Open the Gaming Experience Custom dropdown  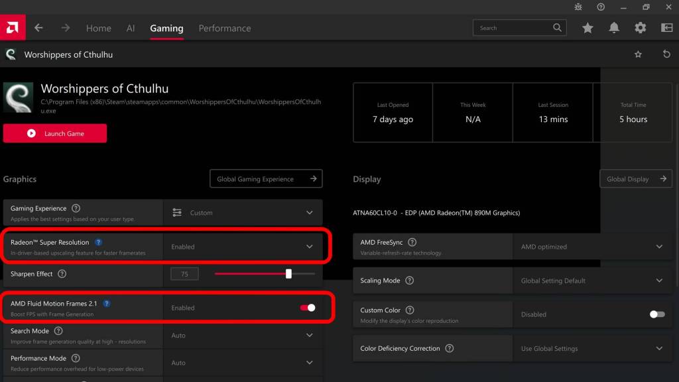(309, 213)
